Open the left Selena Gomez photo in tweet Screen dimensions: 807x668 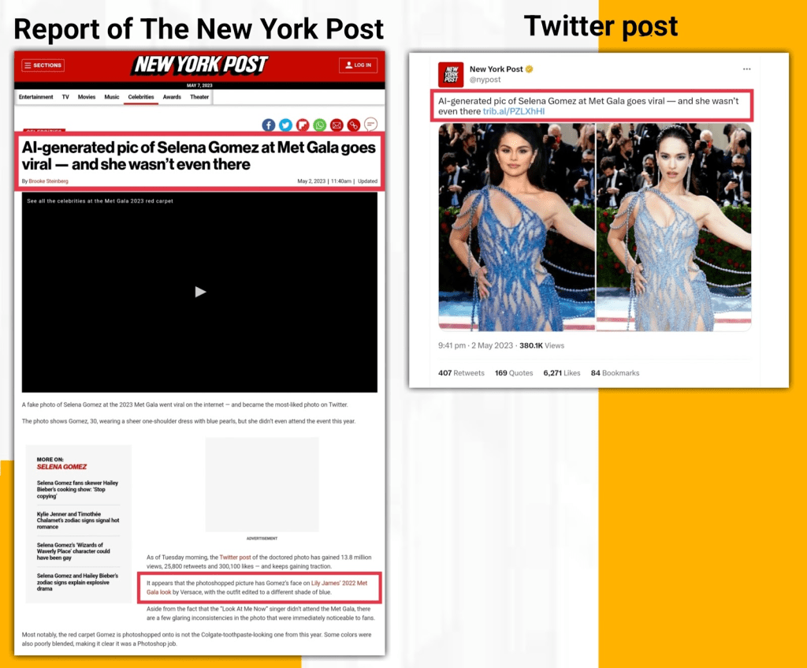(x=517, y=226)
